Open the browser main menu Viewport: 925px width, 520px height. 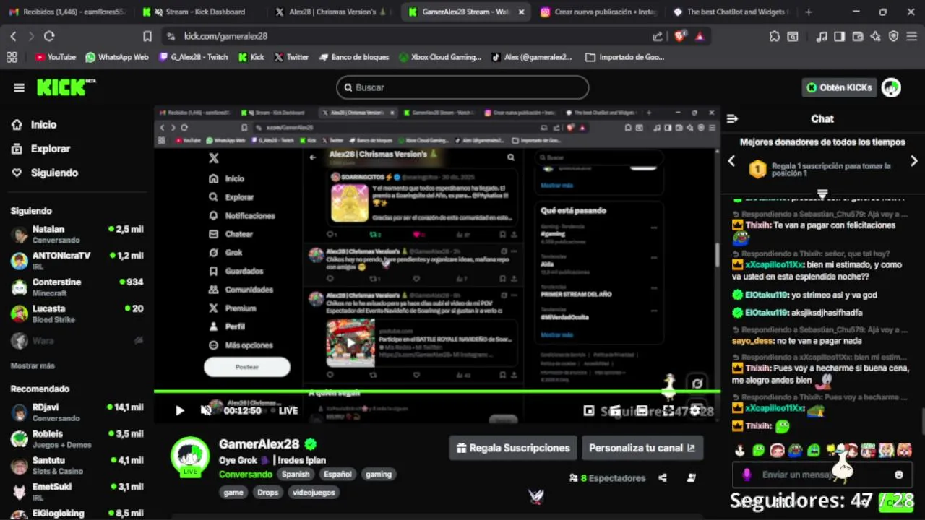coord(911,36)
